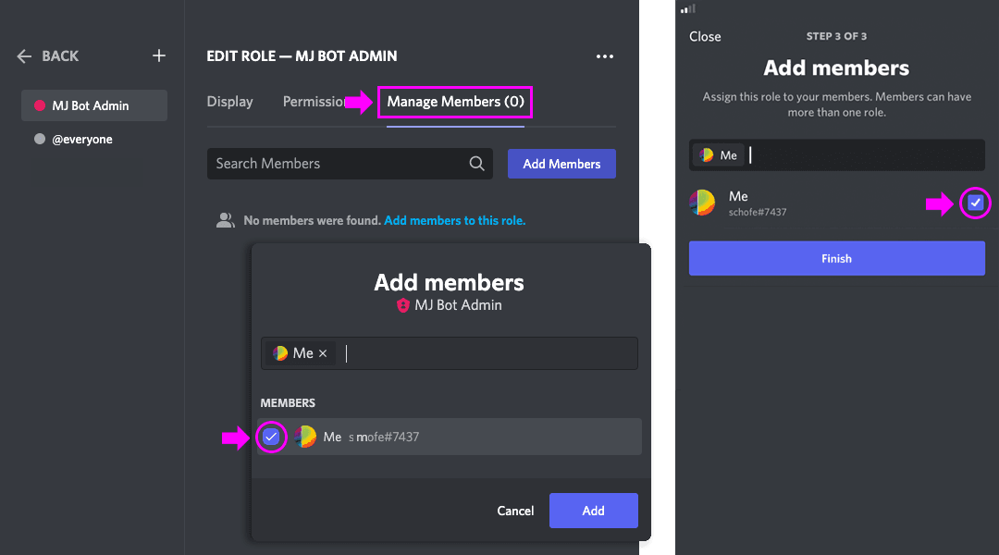The width and height of the screenshot is (999, 555).
Task: Click the MEMBERS section heading
Action: pos(288,403)
